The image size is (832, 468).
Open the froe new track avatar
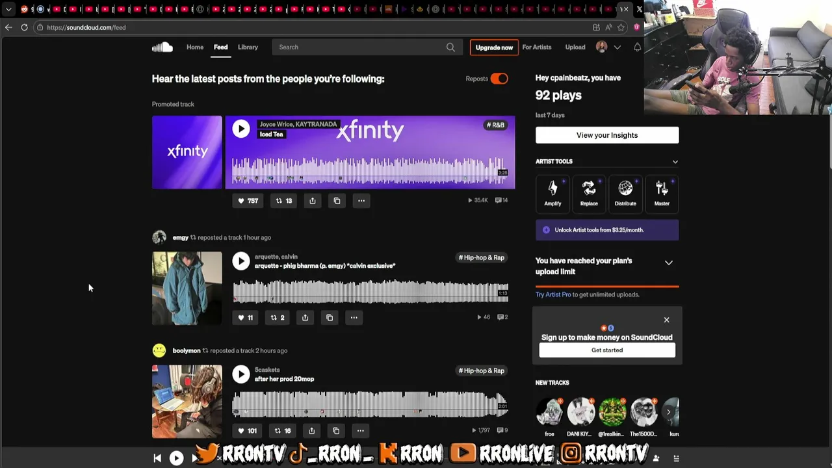[550, 412]
